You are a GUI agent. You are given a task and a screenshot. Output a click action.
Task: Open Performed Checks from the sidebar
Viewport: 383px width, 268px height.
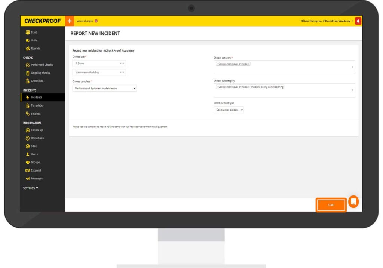(42, 65)
